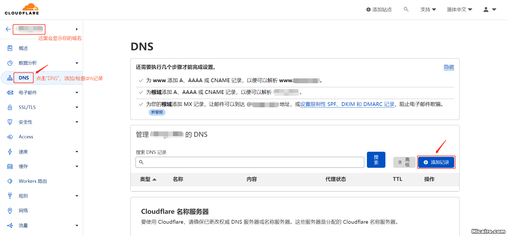Click the 添加记录 button

tap(436, 162)
